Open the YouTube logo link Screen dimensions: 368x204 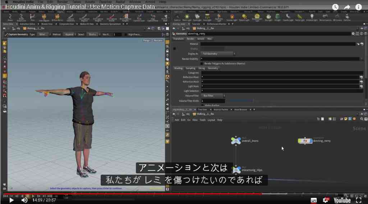coord(342,200)
